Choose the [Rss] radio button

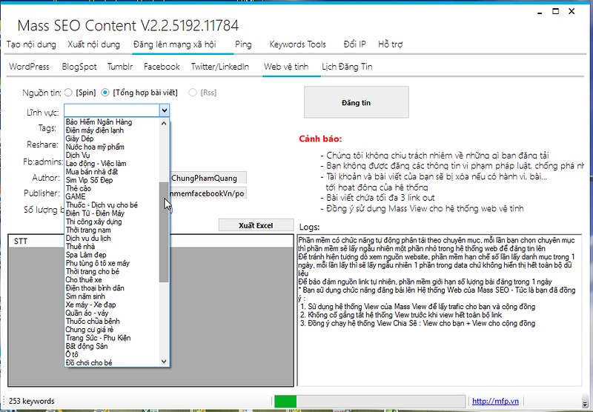click(x=193, y=93)
